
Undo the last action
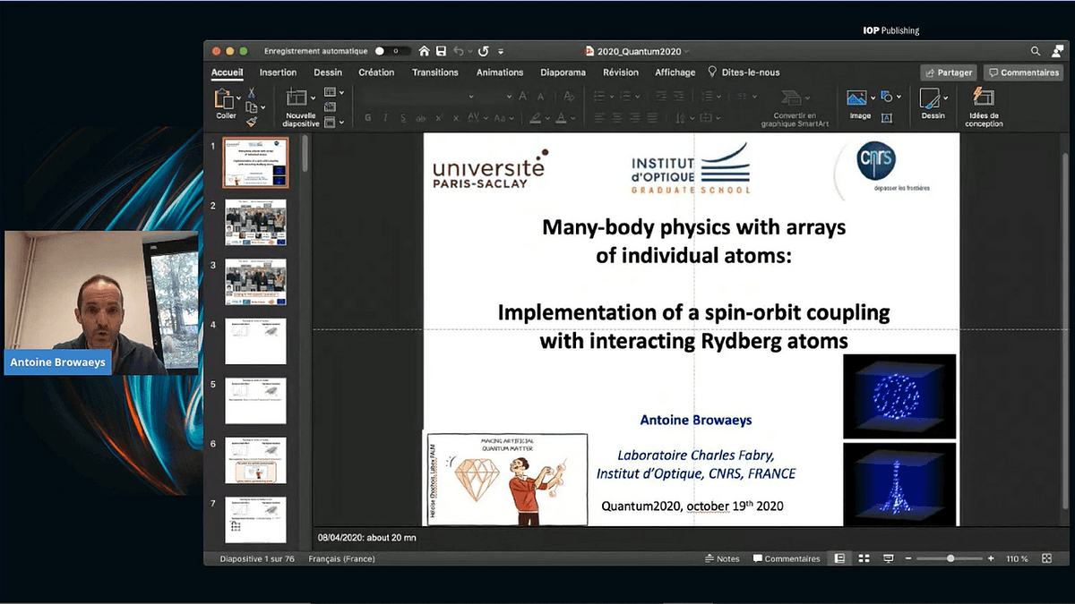click(458, 51)
